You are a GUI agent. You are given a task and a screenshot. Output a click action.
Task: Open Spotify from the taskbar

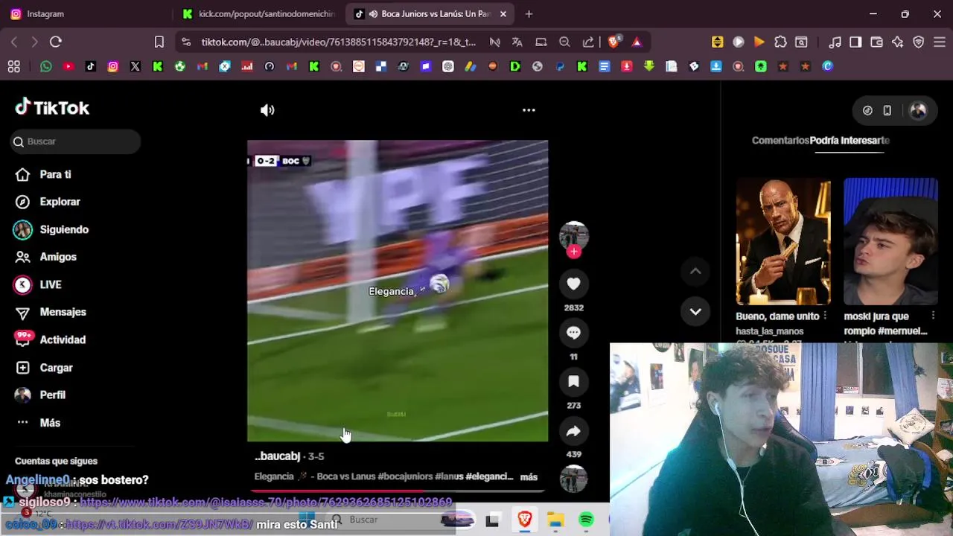(x=586, y=520)
